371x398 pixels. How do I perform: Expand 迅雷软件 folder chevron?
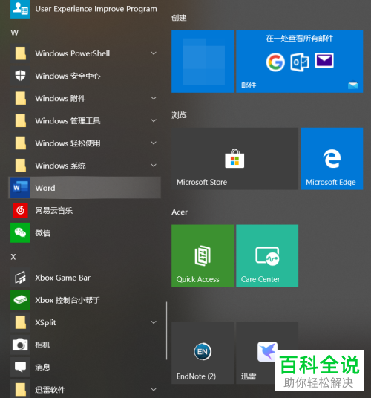(154, 389)
